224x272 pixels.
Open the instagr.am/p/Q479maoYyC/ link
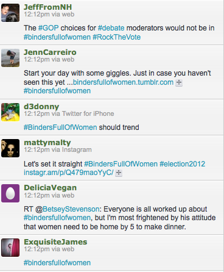(69, 173)
